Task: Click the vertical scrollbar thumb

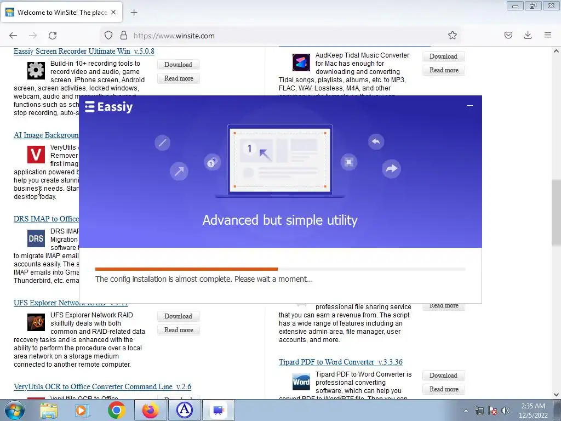Action: 556,212
